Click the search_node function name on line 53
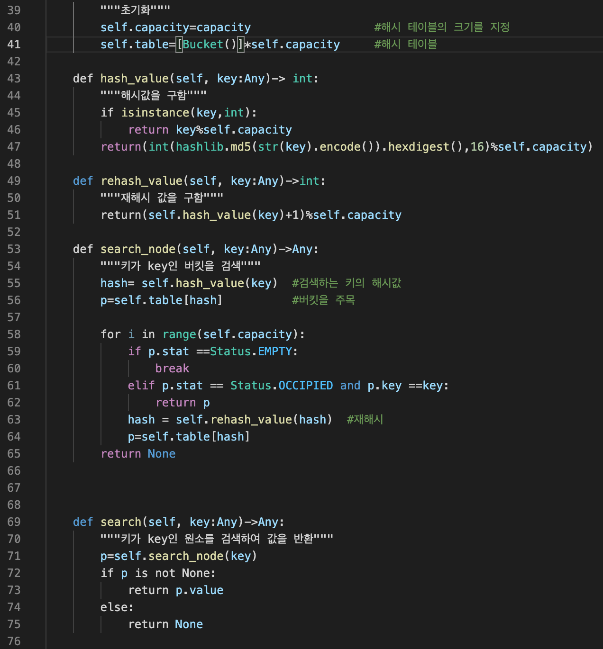The image size is (603, 649). pyautogui.click(x=138, y=249)
